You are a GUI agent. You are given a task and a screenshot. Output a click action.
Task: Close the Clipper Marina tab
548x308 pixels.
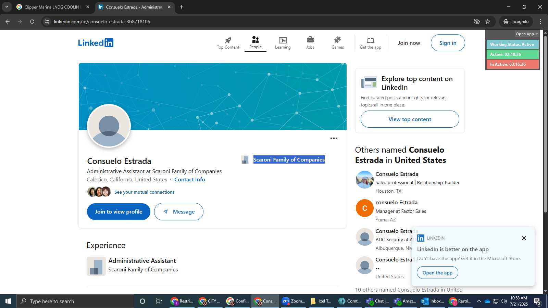88,7
